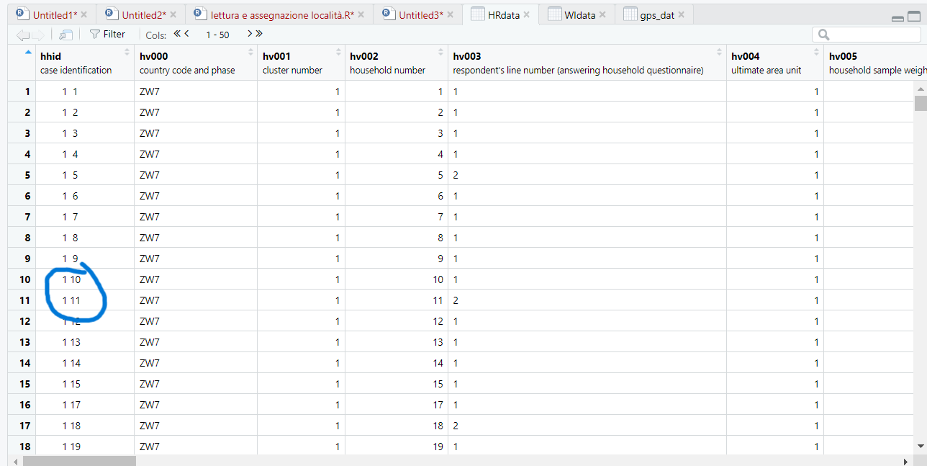This screenshot has height=466, width=927.
Task: Show data viewer in new window
Action: (65, 35)
